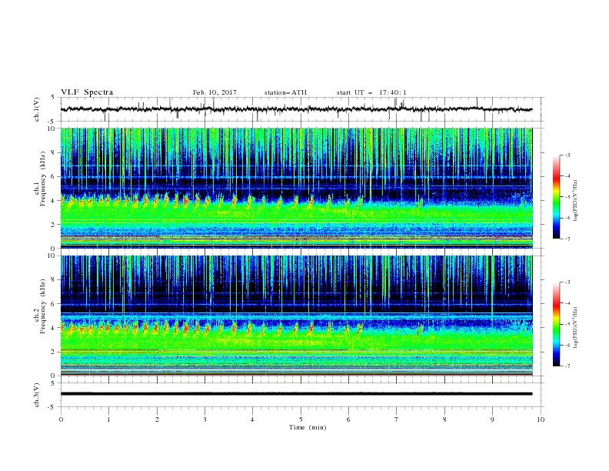Select the date text "Feb. 10, 2017"

[215, 92]
